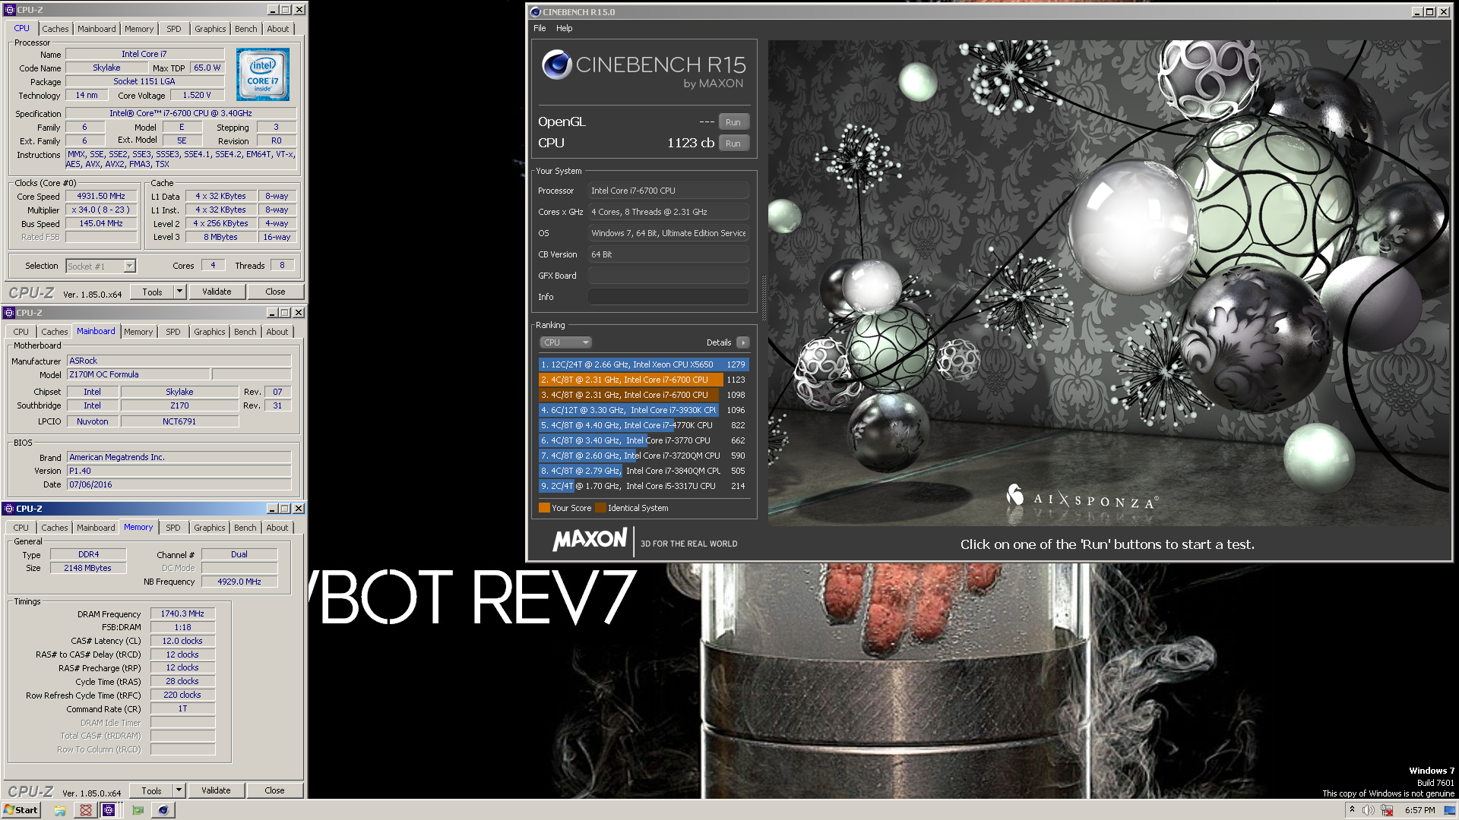Click the DRAM Frequency 1740.3 MHz value
The width and height of the screenshot is (1459, 820).
click(182, 613)
